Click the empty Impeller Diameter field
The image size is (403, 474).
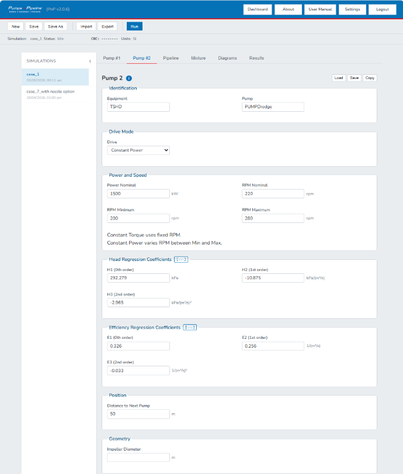tap(138, 458)
